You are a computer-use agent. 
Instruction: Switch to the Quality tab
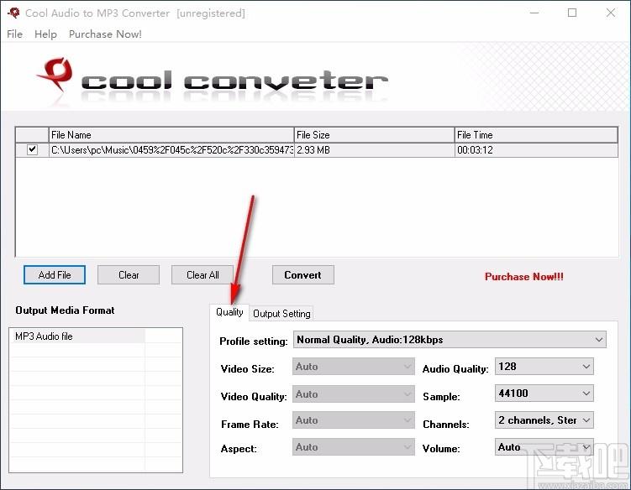coord(229,312)
